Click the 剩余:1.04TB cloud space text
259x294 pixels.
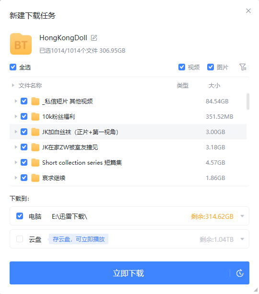tap(216, 239)
